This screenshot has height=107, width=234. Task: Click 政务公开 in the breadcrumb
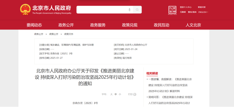coord(39,34)
